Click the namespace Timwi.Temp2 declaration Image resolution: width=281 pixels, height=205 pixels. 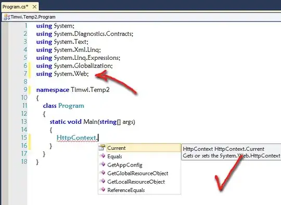coord(73,89)
